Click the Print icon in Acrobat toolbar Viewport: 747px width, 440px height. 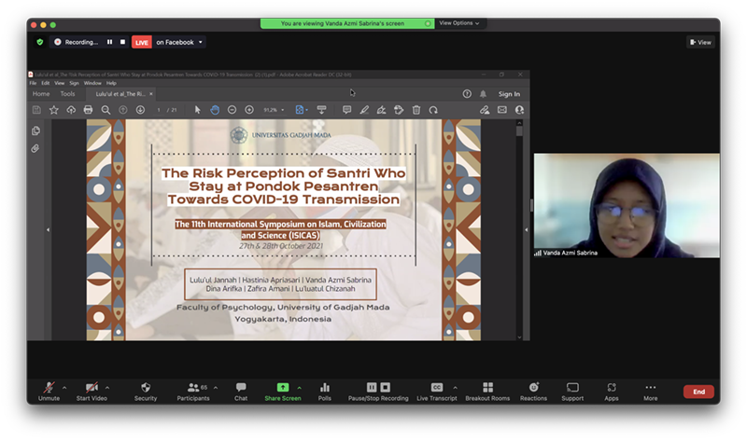pyautogui.click(x=88, y=110)
